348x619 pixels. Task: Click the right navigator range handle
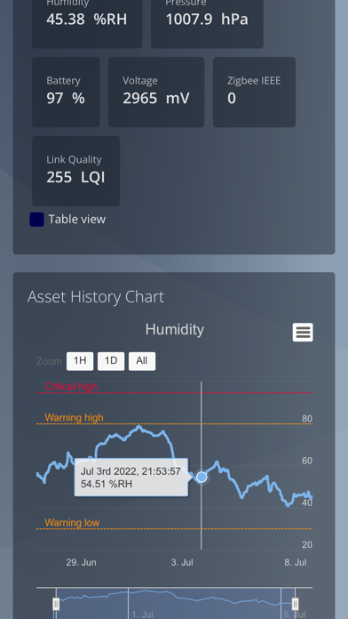point(296,604)
